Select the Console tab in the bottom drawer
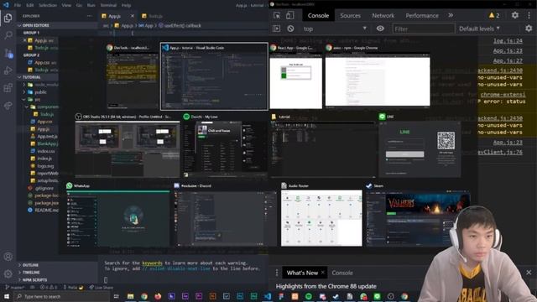 [342, 273]
